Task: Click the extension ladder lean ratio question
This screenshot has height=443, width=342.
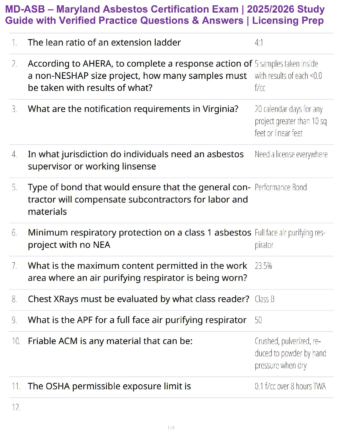Action: (104, 43)
